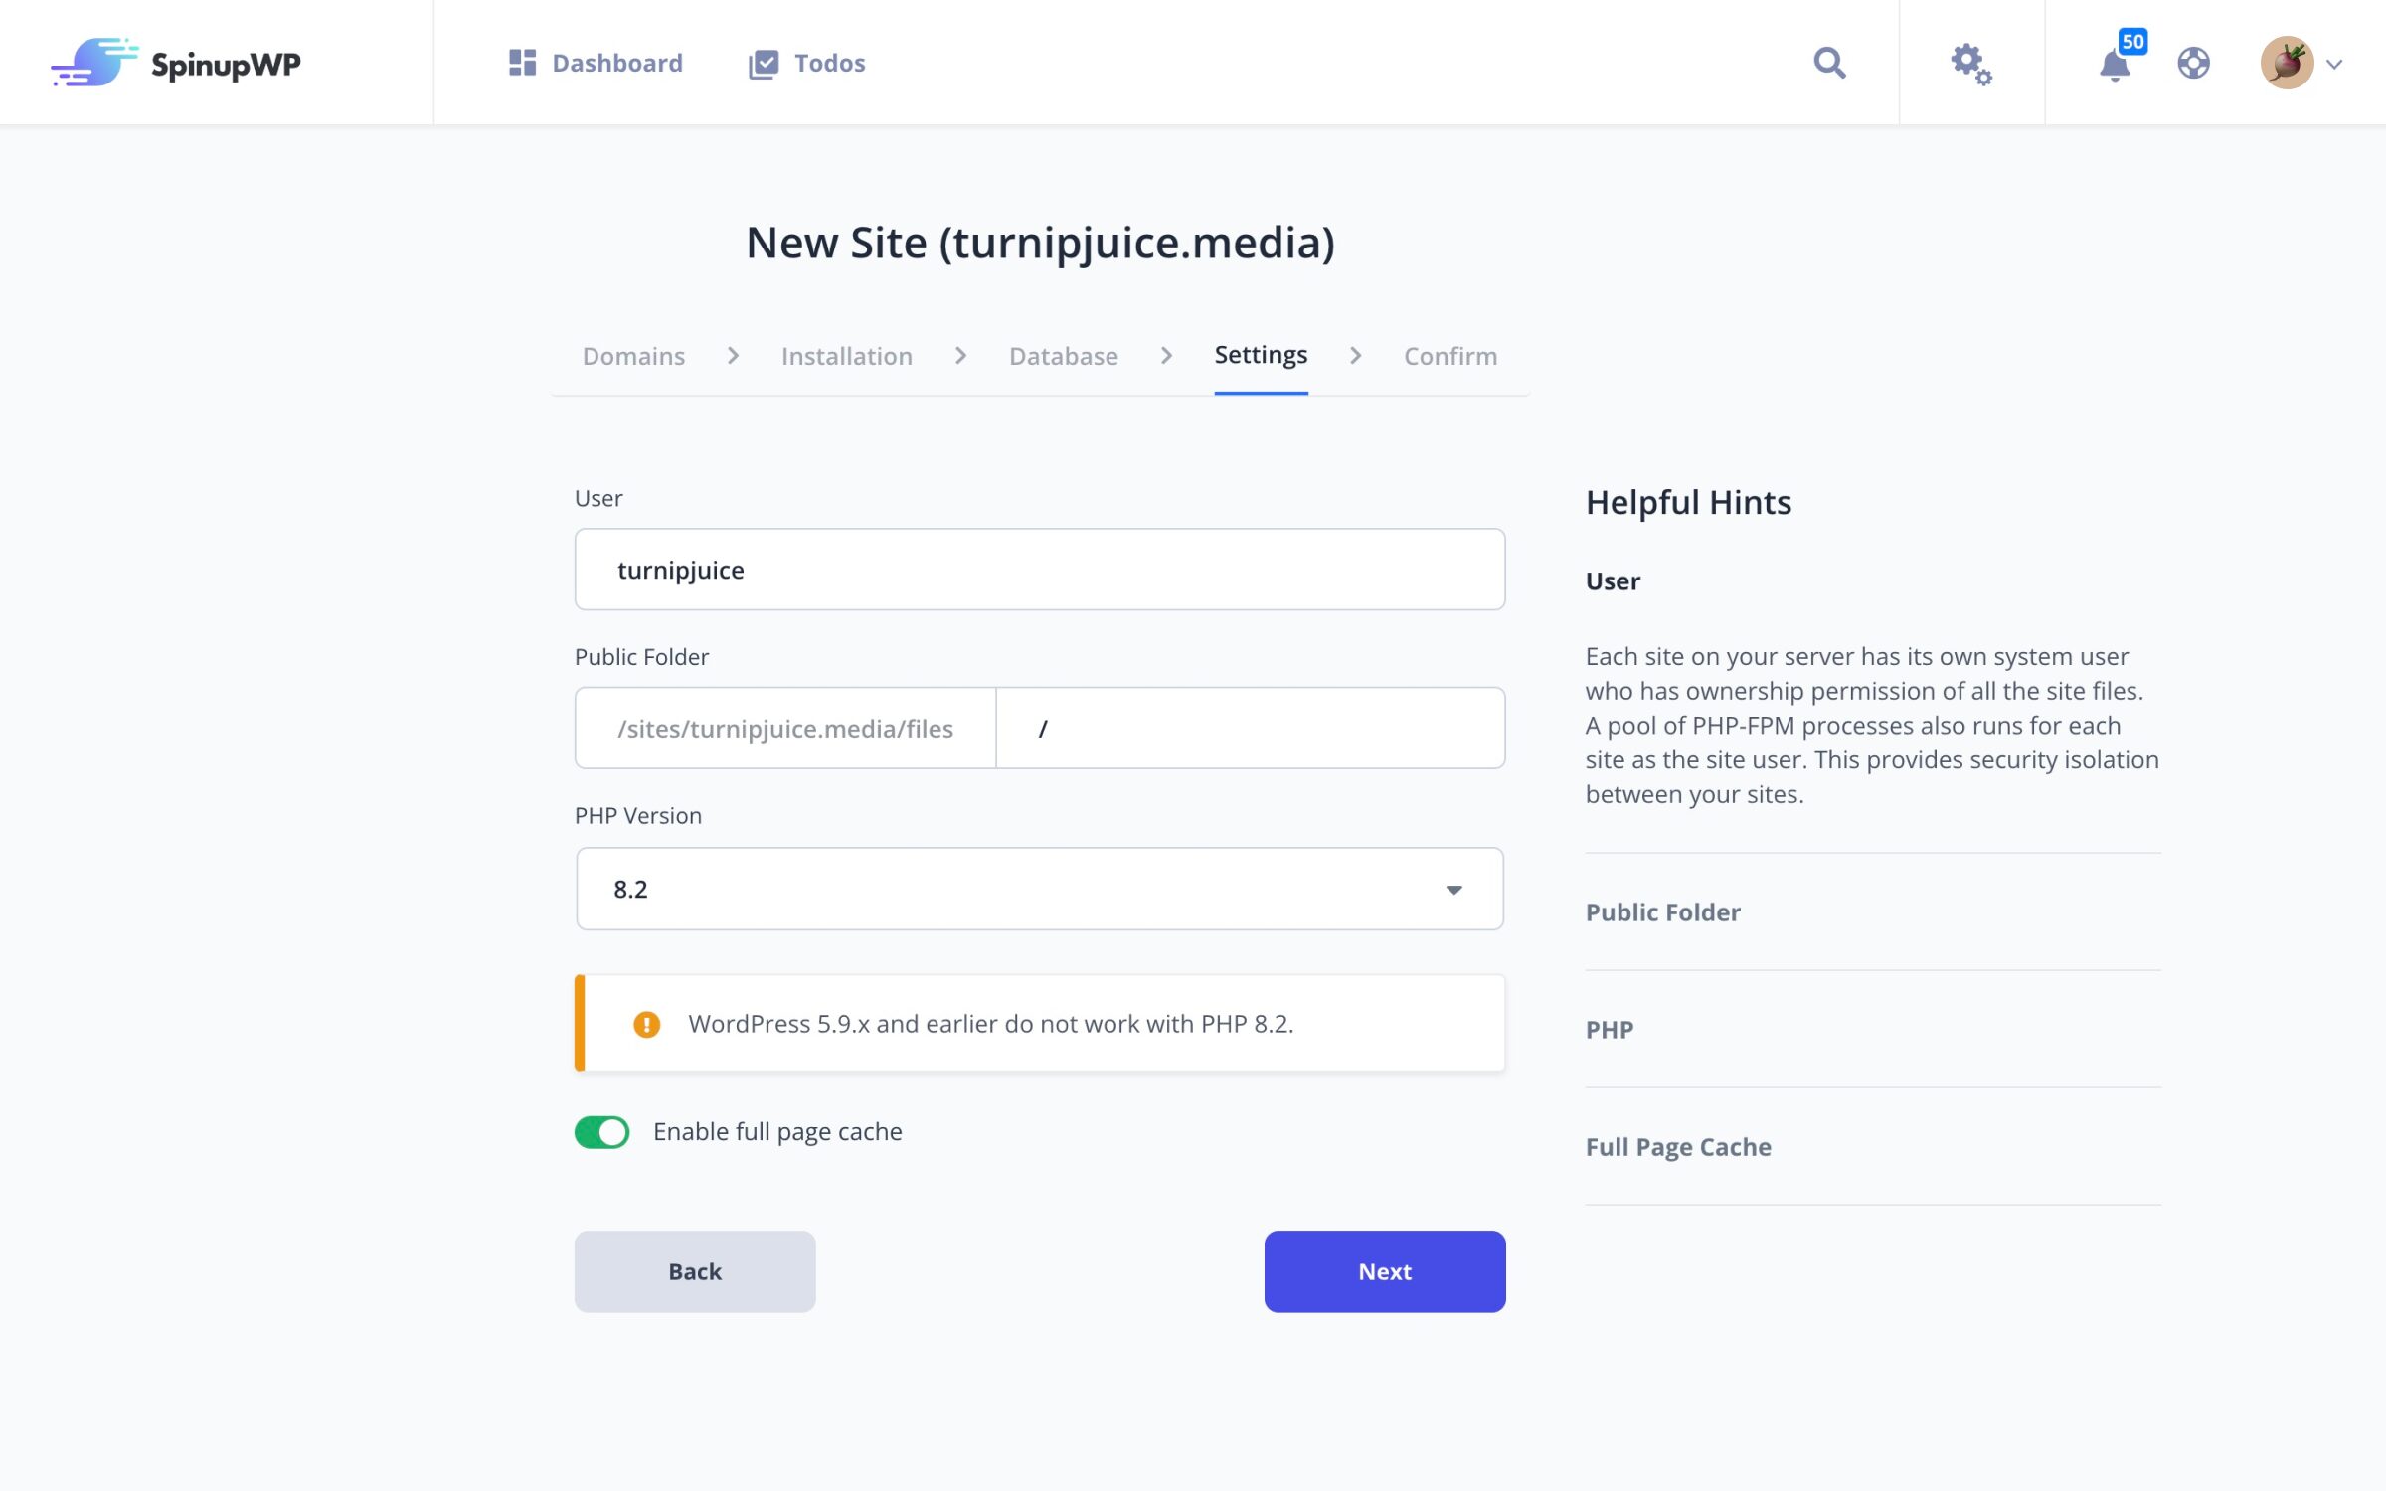Collapse the User hint heading
Image resolution: width=2386 pixels, height=1491 pixels.
point(1613,580)
